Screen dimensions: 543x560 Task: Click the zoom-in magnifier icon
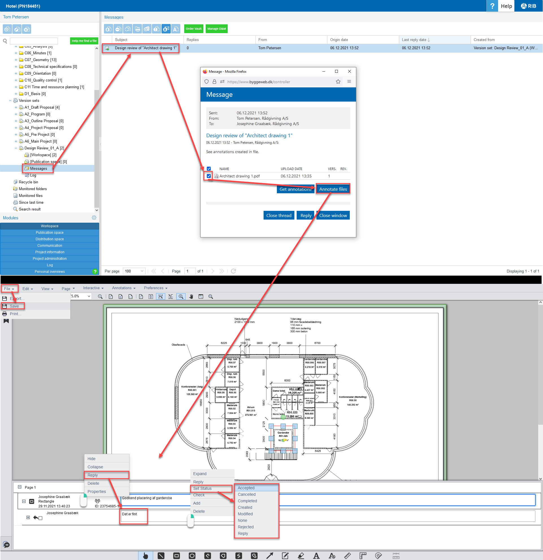100,297
